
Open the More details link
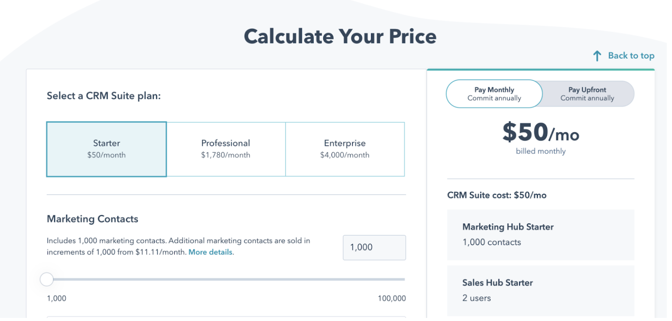(x=210, y=252)
